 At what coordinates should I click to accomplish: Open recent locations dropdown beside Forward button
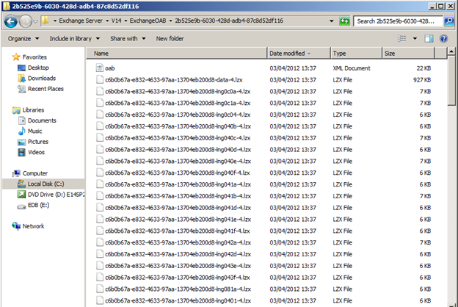[35, 21]
